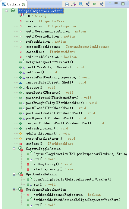Click the field icon beside catchCommandAction
Viewport: 129px width, 209px height.
(20, 37)
